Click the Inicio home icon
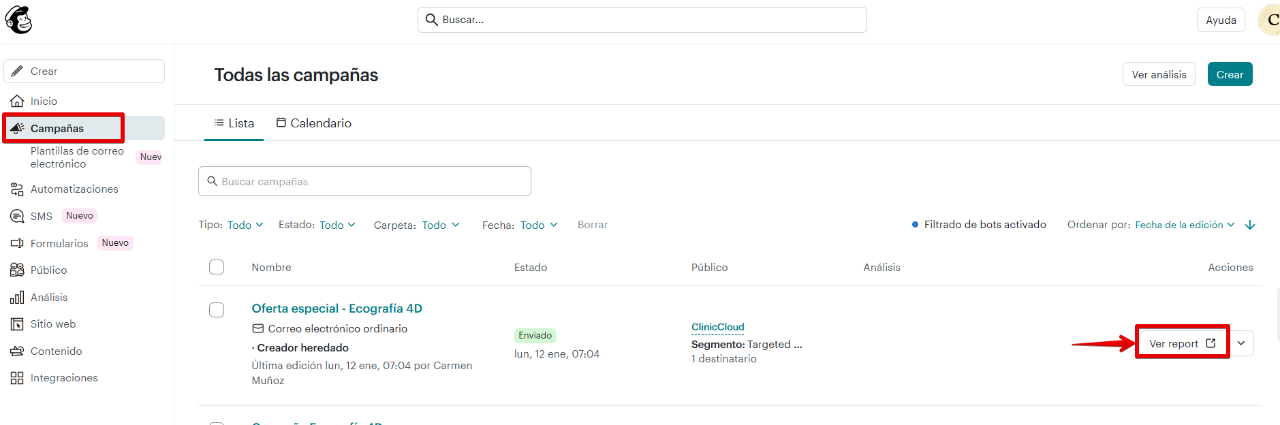This screenshot has height=425, width=1280. pos(17,101)
